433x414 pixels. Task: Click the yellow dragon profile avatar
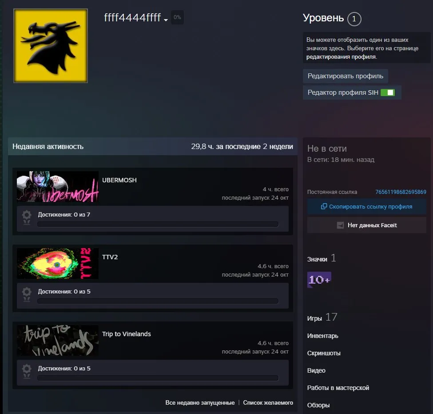pyautogui.click(x=51, y=46)
